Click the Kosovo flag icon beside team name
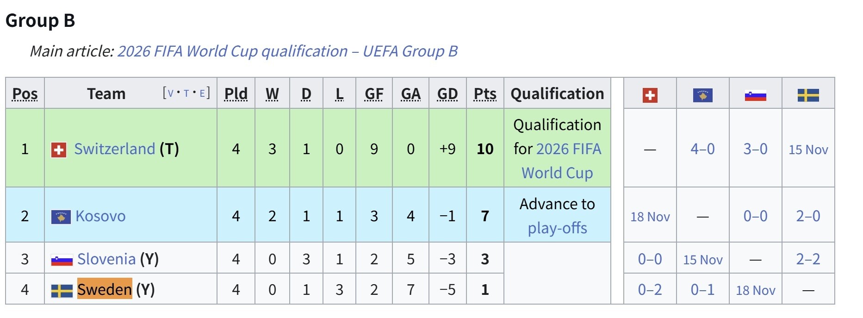The image size is (863, 318). coord(61,217)
